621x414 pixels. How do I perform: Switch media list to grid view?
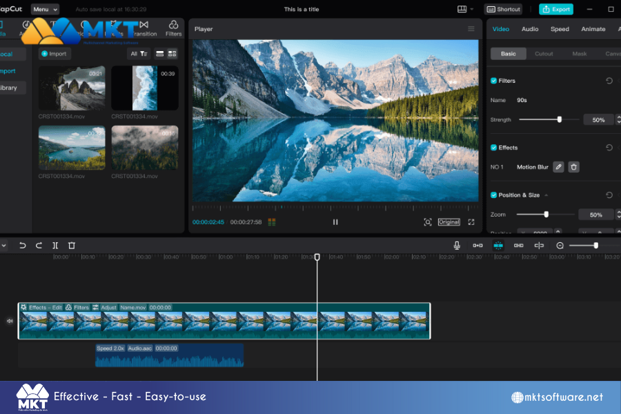tap(172, 54)
